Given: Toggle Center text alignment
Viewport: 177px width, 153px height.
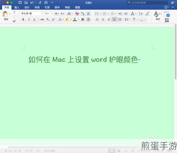Looking at the screenshot, I should (x=103, y=19).
